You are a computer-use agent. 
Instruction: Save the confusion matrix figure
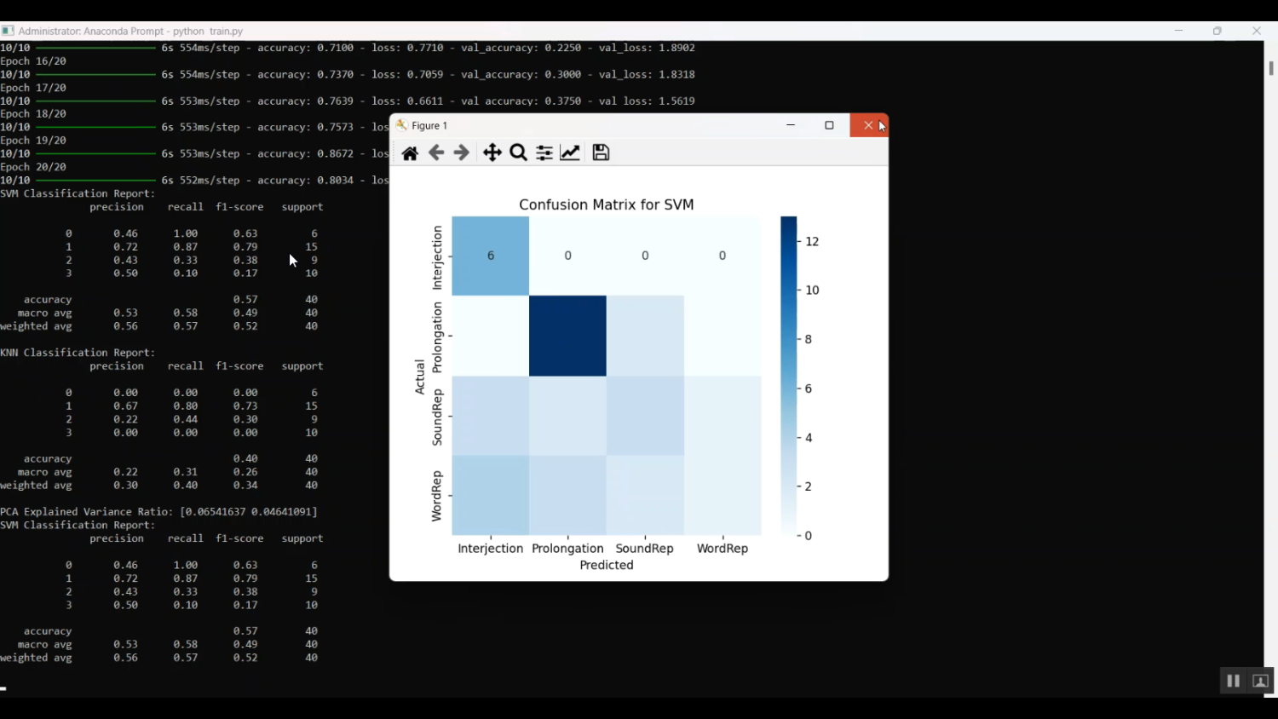pos(600,152)
